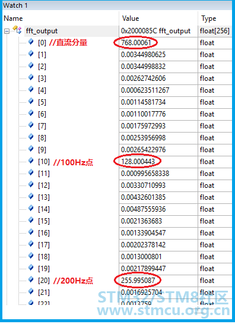The height and width of the screenshot is (324, 235).
Task: Select the value 0.00330710993
Action: tap(143, 185)
